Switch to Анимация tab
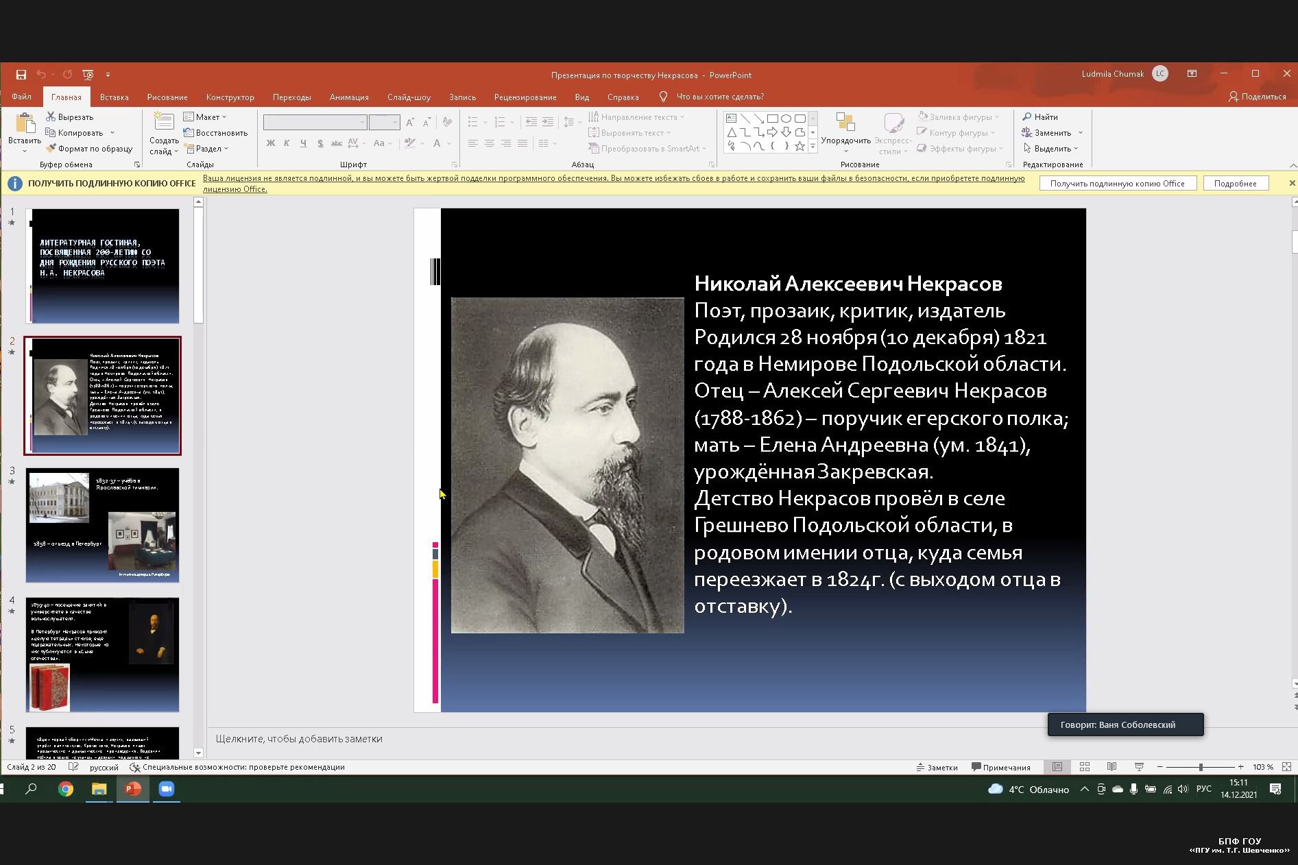Screen dimensions: 1298x865 [x=349, y=97]
